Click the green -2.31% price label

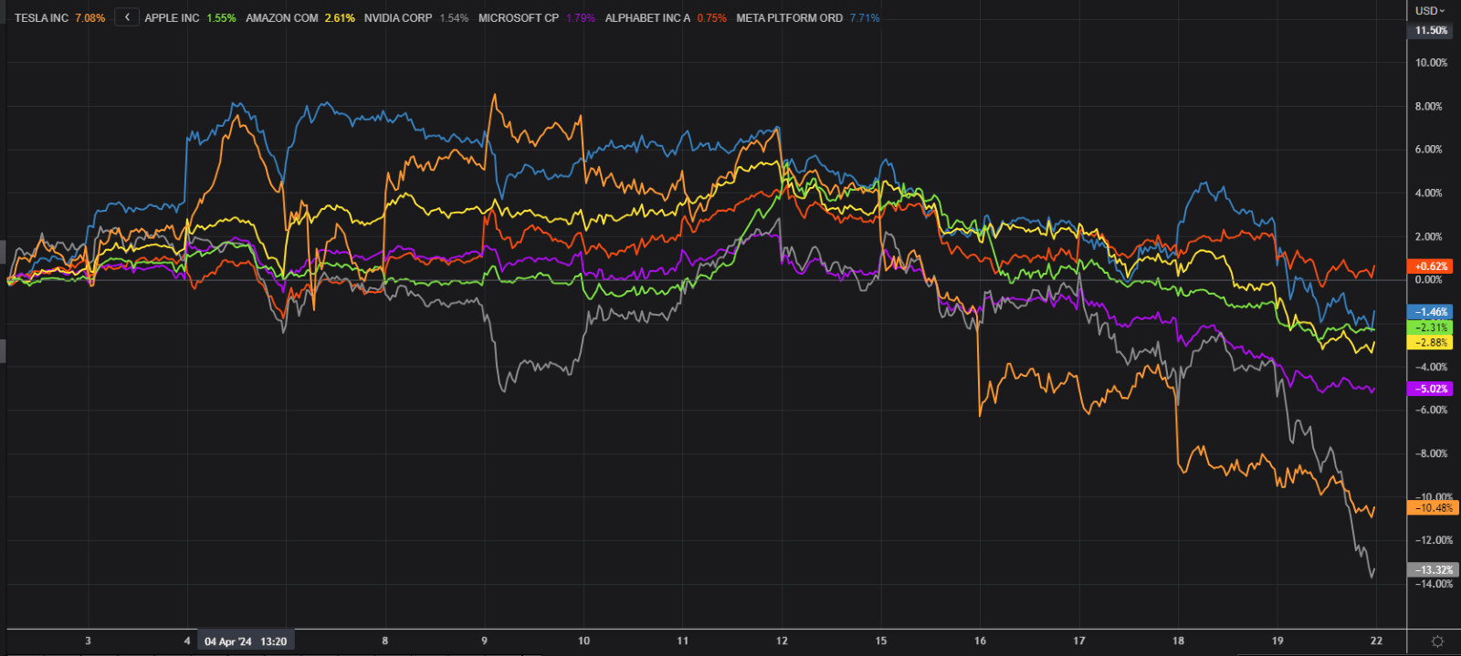coord(1431,328)
